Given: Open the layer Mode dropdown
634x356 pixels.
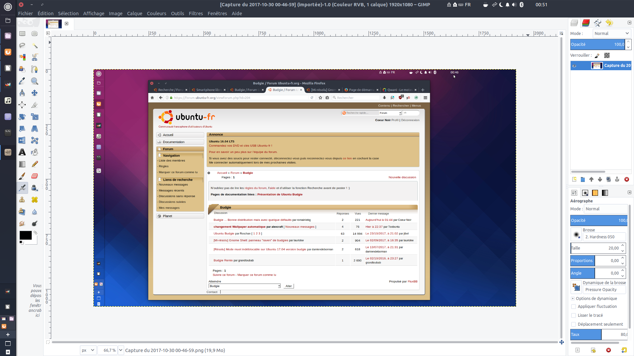Looking at the screenshot, I should [612, 33].
